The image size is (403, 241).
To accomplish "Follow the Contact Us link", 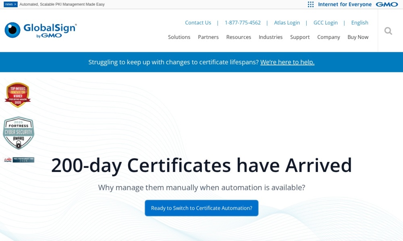I will [x=198, y=22].
